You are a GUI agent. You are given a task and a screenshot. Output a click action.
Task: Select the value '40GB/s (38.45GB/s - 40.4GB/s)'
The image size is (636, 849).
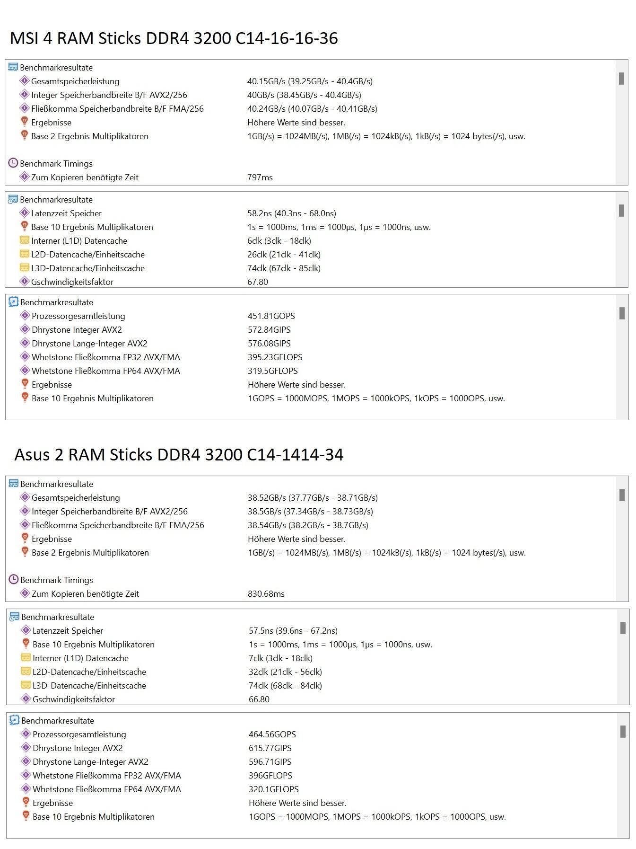[304, 95]
